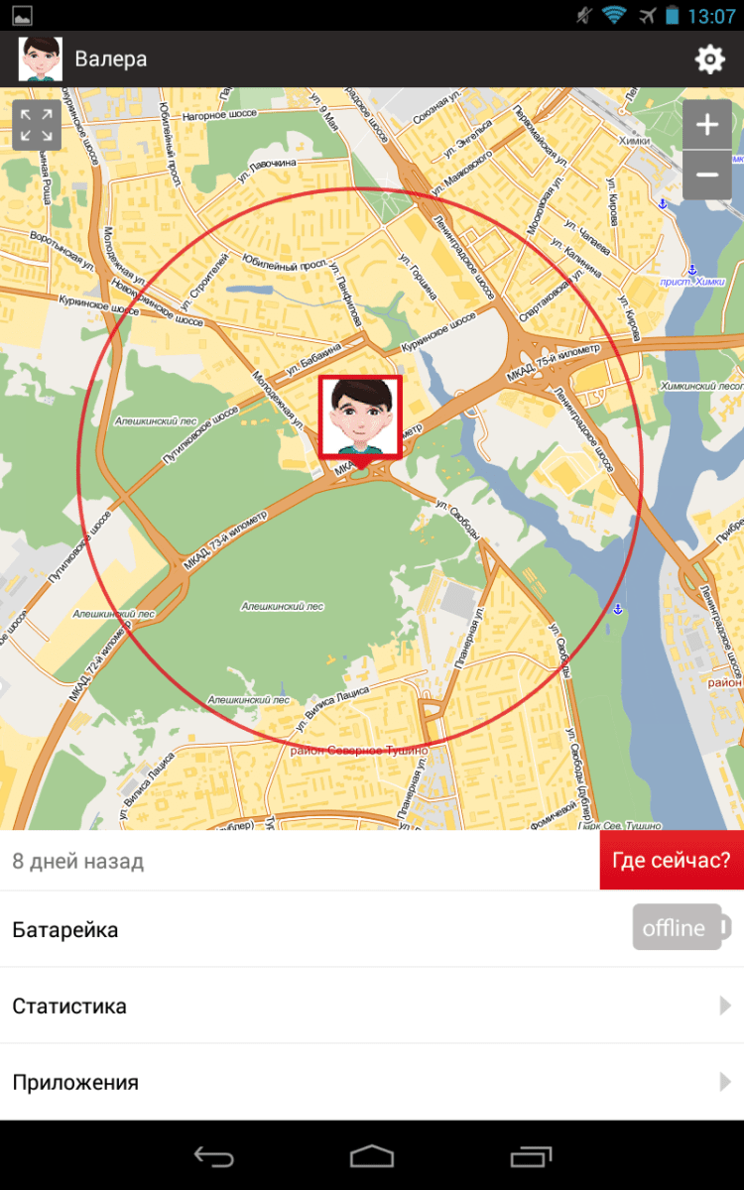
Task: Open the Приложения menu item
Action: pos(372,1082)
